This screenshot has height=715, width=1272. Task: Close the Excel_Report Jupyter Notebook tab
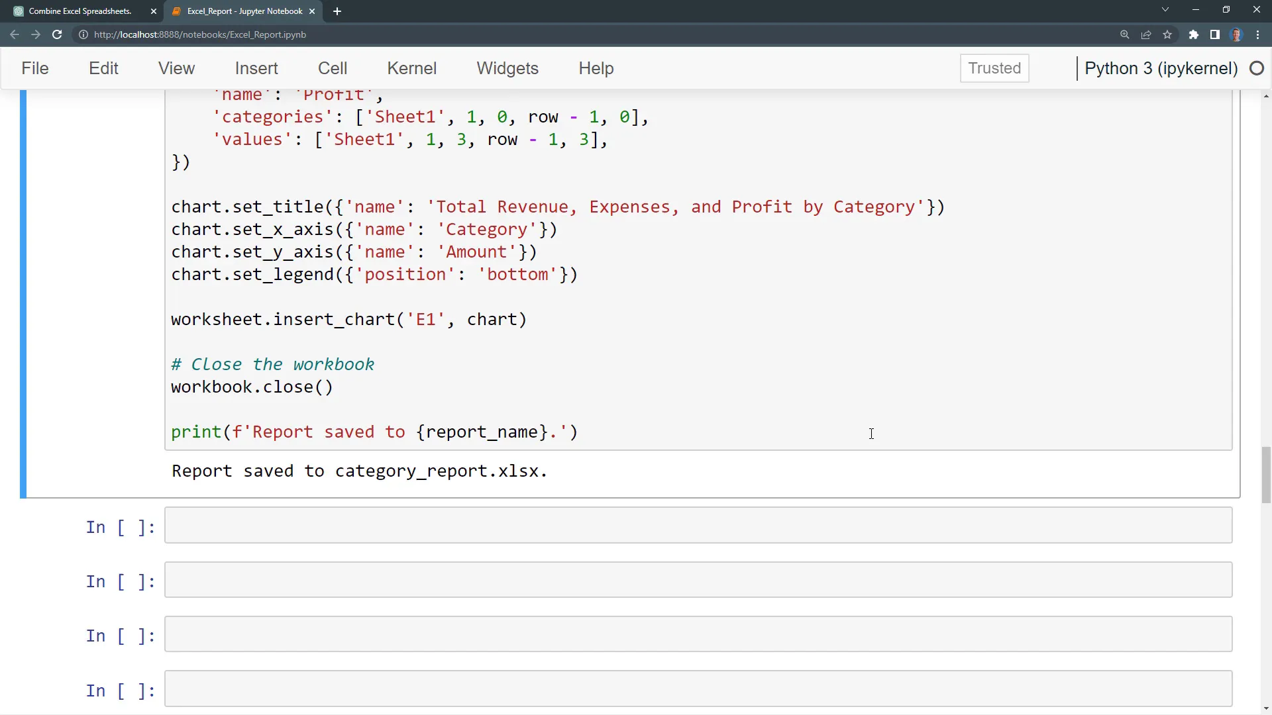[312, 11]
